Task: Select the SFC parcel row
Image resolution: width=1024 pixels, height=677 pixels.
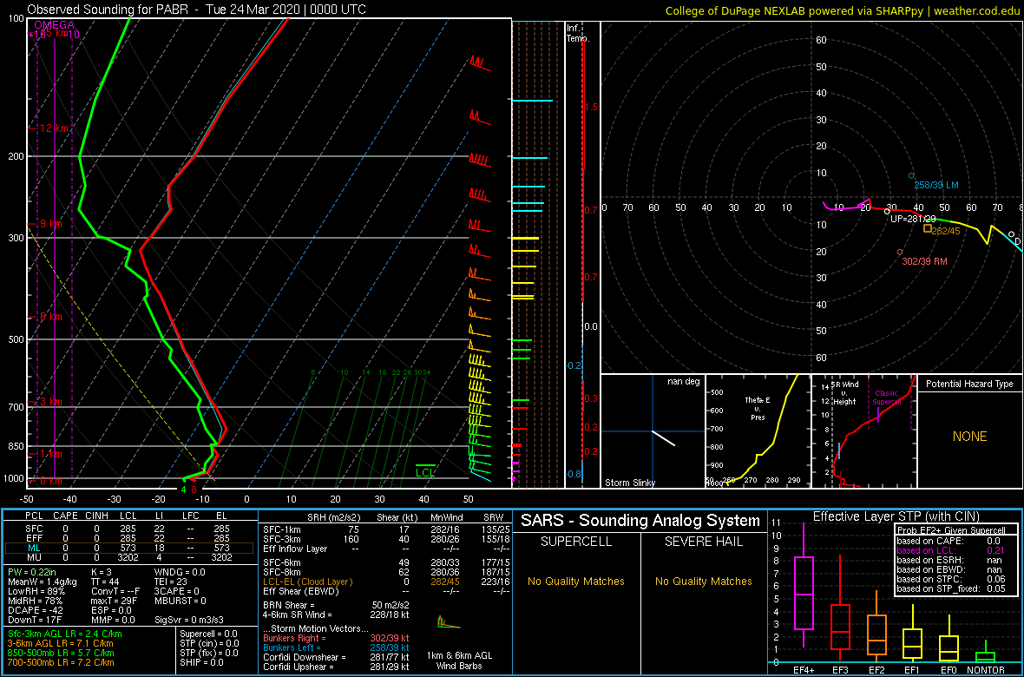Action: coord(129,527)
